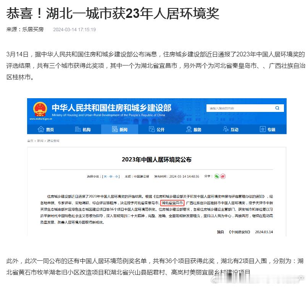Click the embedded ministry webpage screenshot
Screen dimensions: 308x287
point(157,167)
